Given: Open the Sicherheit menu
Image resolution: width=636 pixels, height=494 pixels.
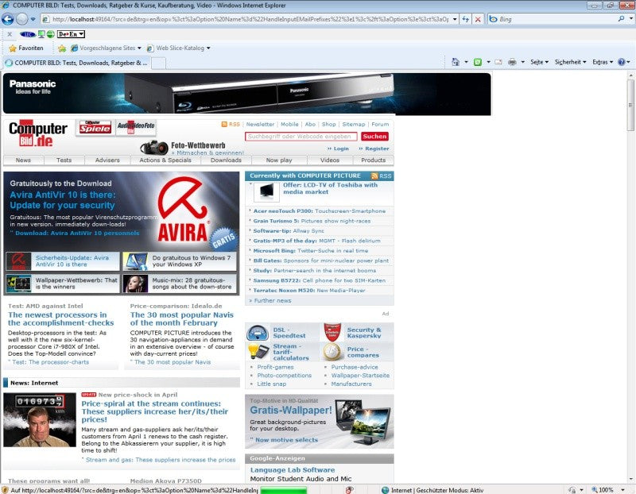Looking at the screenshot, I should 570,62.
